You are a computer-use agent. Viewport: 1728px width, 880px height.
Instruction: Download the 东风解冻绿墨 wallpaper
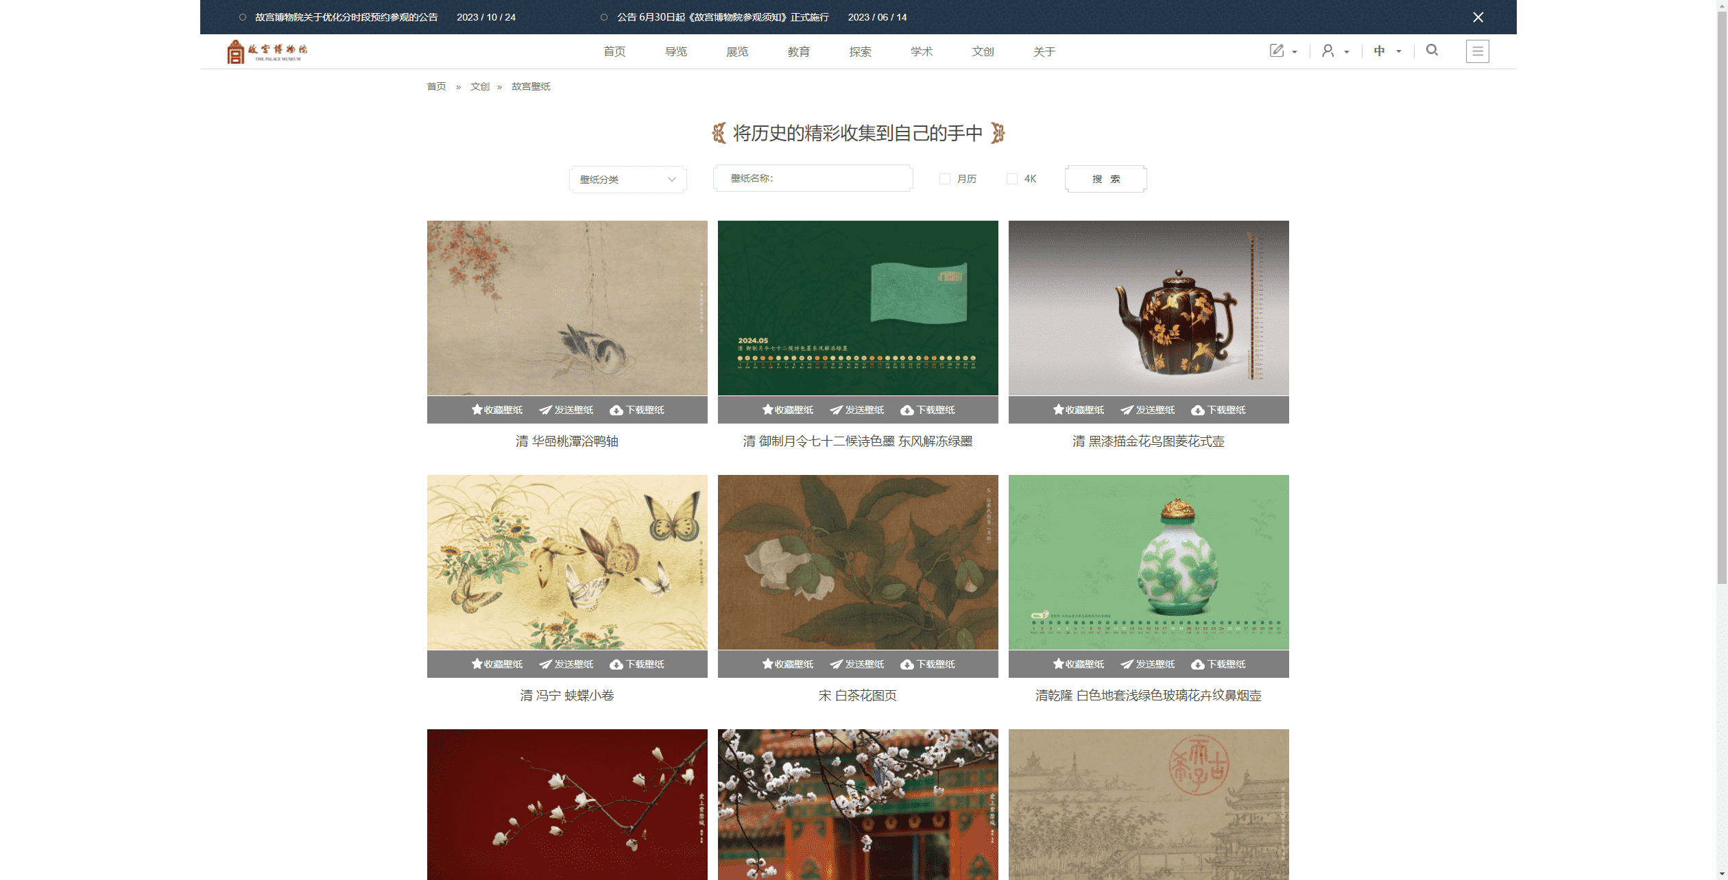click(928, 410)
